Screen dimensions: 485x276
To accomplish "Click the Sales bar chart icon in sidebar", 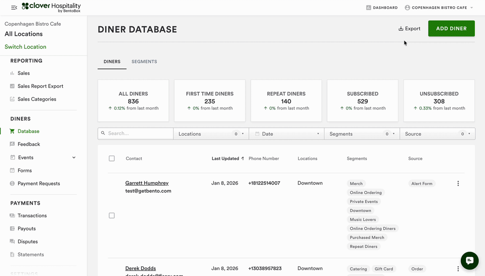I will point(12,73).
